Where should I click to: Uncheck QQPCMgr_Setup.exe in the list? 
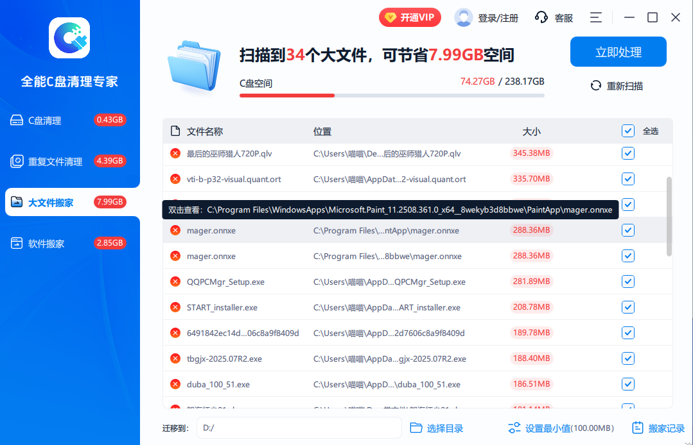click(627, 281)
